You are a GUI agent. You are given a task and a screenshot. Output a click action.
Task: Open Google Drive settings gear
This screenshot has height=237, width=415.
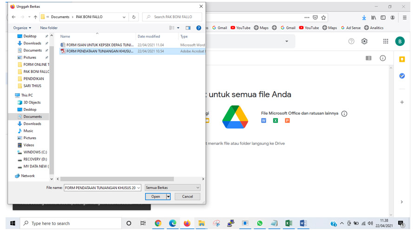pyautogui.click(x=364, y=41)
